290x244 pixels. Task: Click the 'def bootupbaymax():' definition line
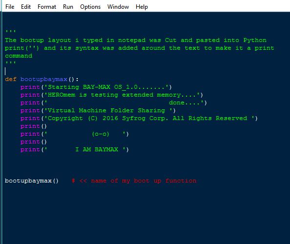coord(41,79)
